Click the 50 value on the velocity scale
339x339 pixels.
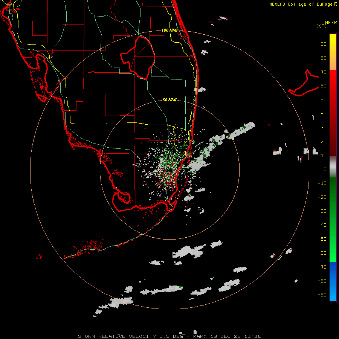324,100
